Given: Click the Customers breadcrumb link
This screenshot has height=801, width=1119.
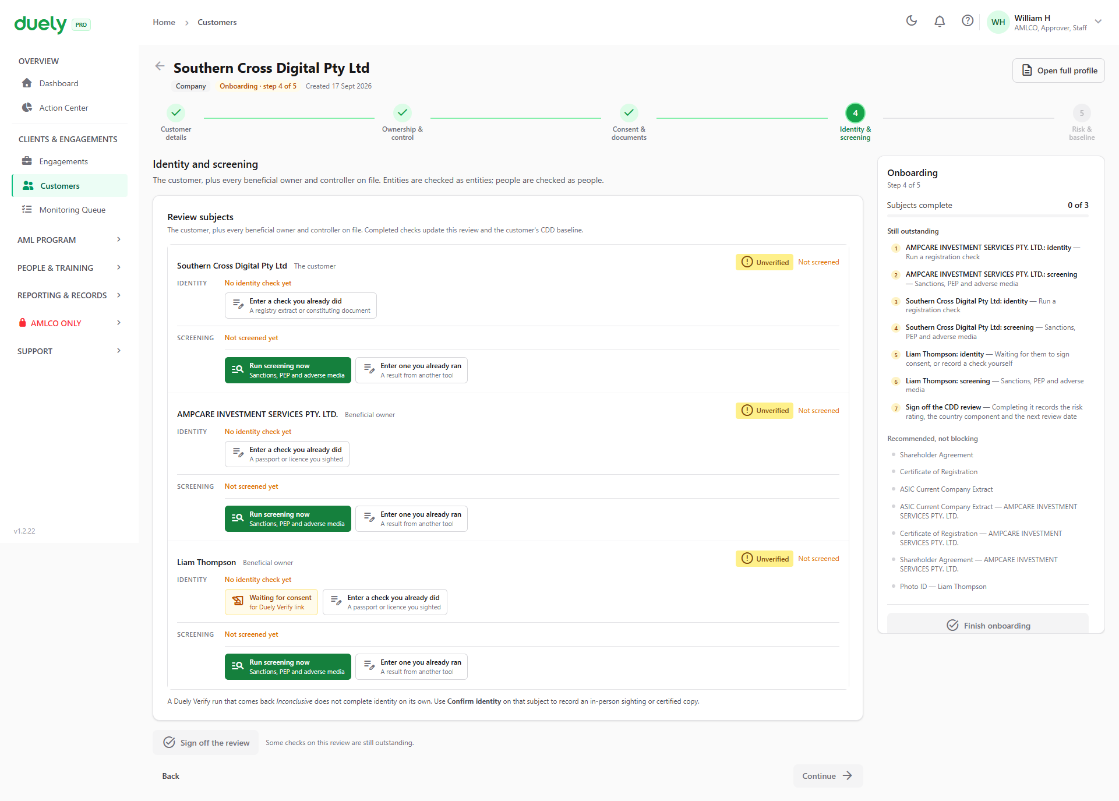Looking at the screenshot, I should coord(217,22).
